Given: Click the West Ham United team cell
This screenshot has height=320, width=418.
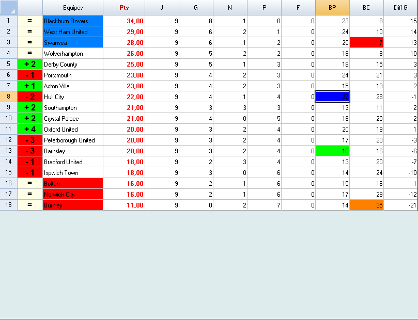Looking at the screenshot, I should click(73, 31).
